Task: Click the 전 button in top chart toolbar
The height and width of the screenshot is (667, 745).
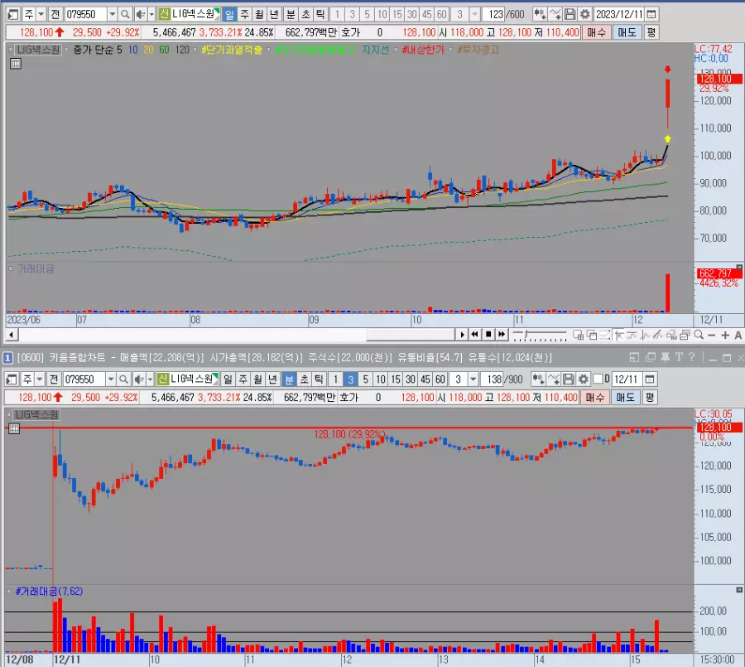Action: pyautogui.click(x=55, y=14)
